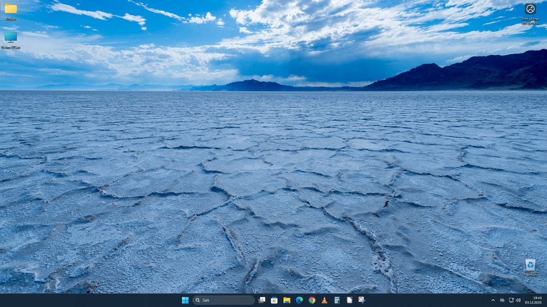The height and width of the screenshot is (307, 547).
Task: Open Task View from the taskbar
Action: coord(262,300)
